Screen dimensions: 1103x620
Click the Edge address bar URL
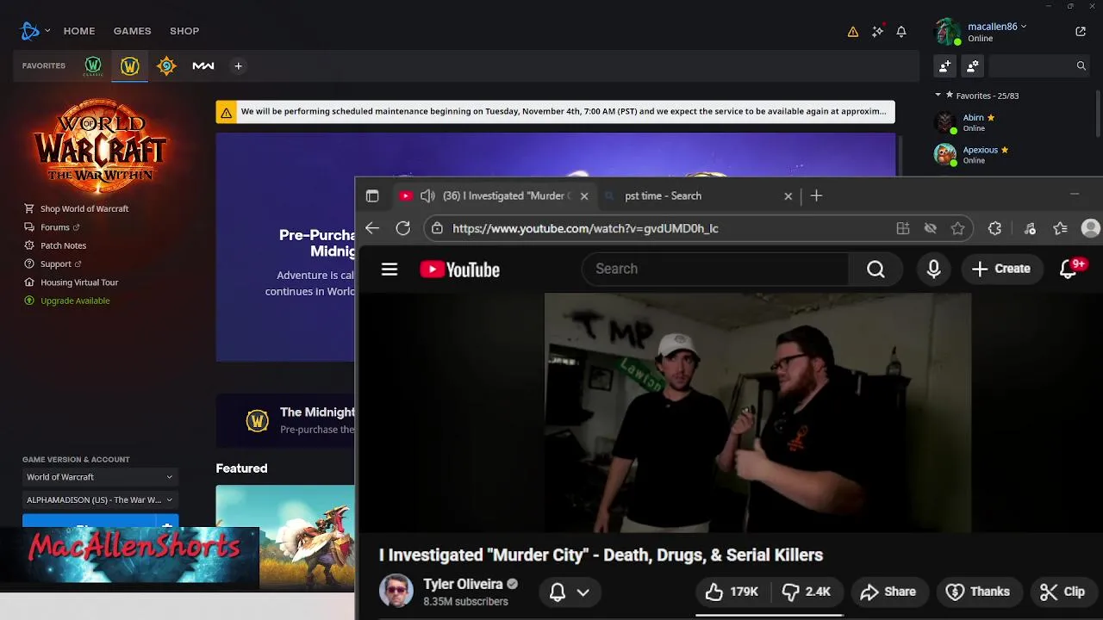pos(585,228)
